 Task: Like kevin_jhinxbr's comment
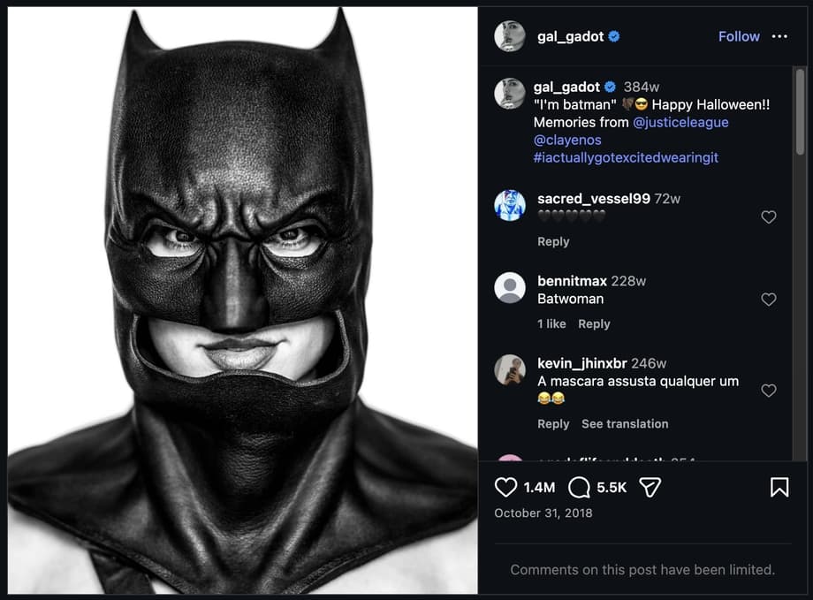pos(769,391)
